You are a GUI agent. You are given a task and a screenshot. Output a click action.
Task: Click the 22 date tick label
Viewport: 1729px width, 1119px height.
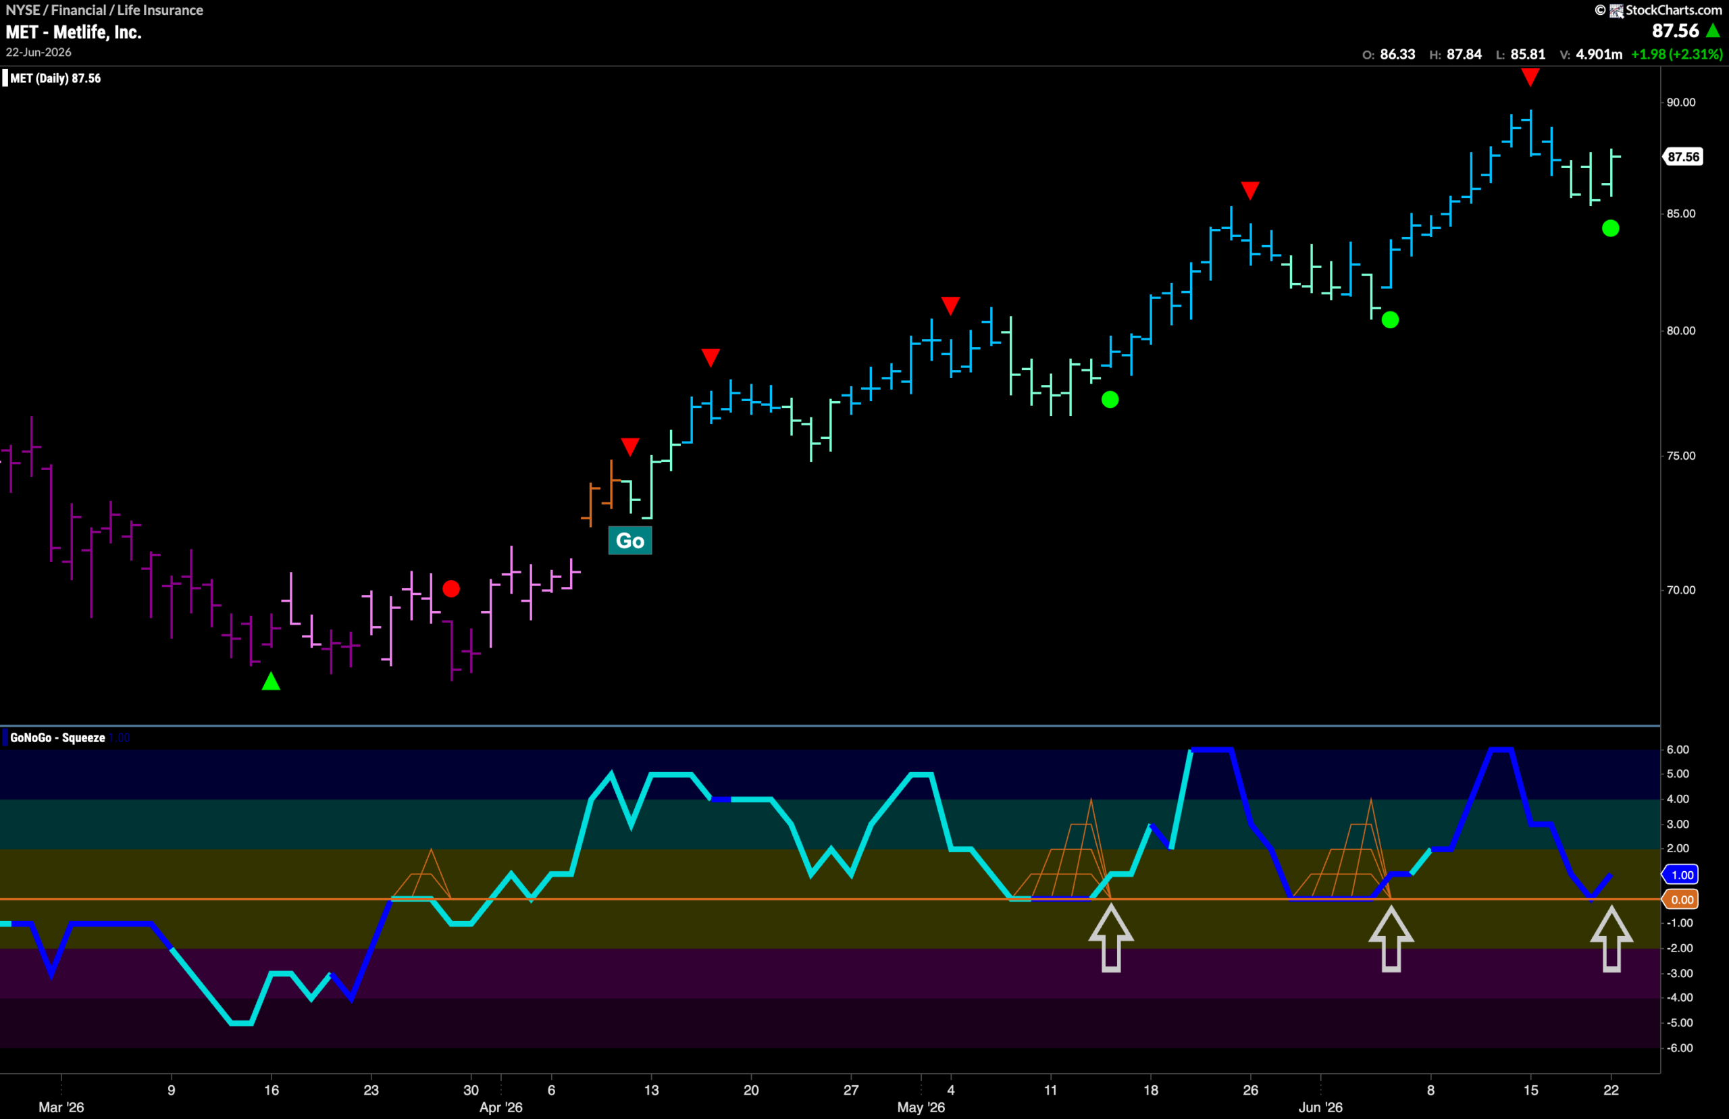1611,1090
